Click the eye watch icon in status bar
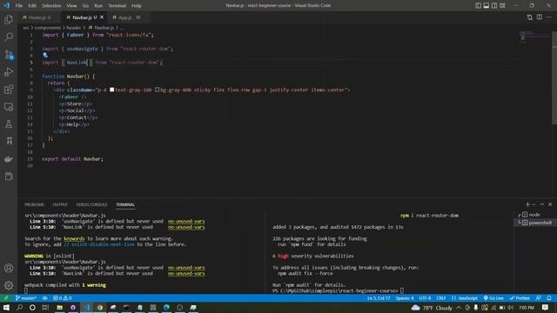This screenshot has width=557, height=313. [x=44, y=298]
